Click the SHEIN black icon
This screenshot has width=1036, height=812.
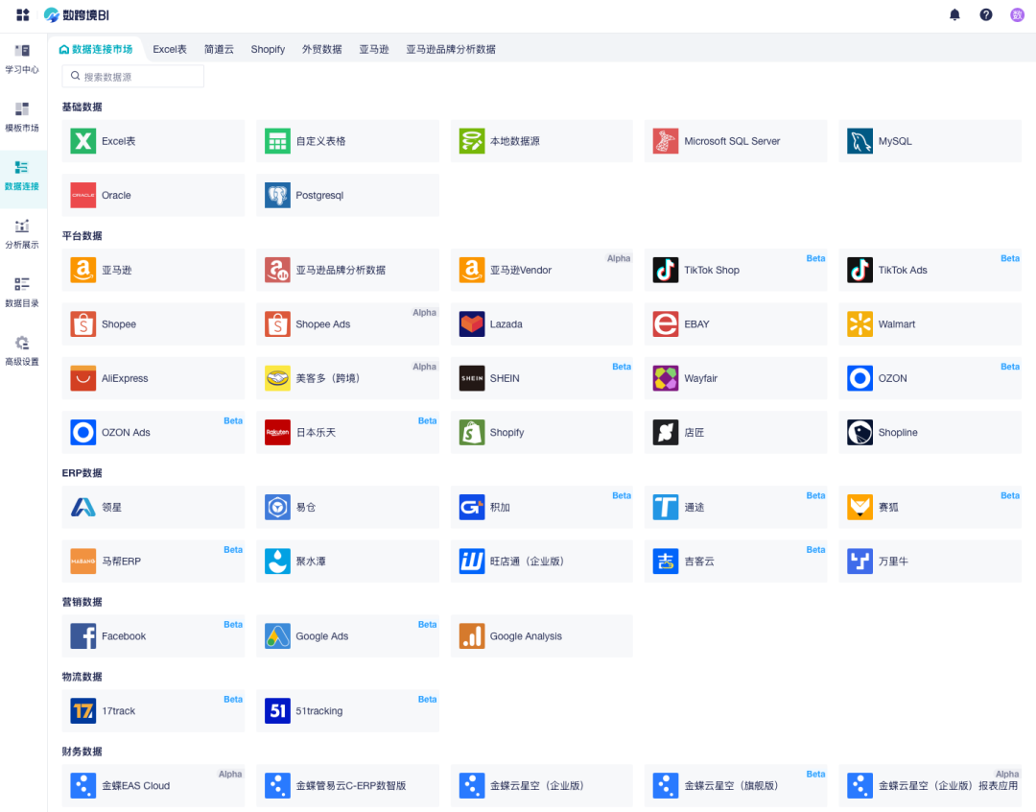tap(472, 378)
